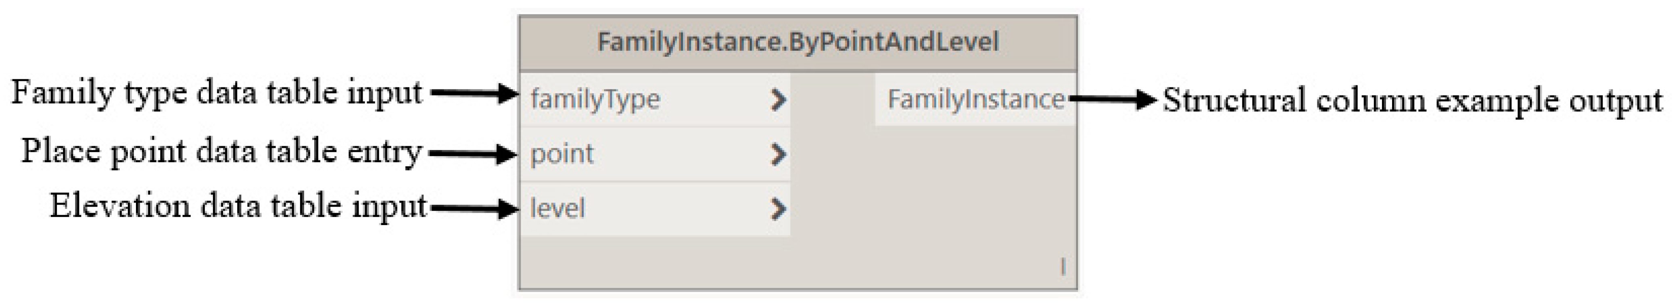Select the FamilyInstance.ByPointAndLevel node title bar

pyautogui.click(x=798, y=43)
